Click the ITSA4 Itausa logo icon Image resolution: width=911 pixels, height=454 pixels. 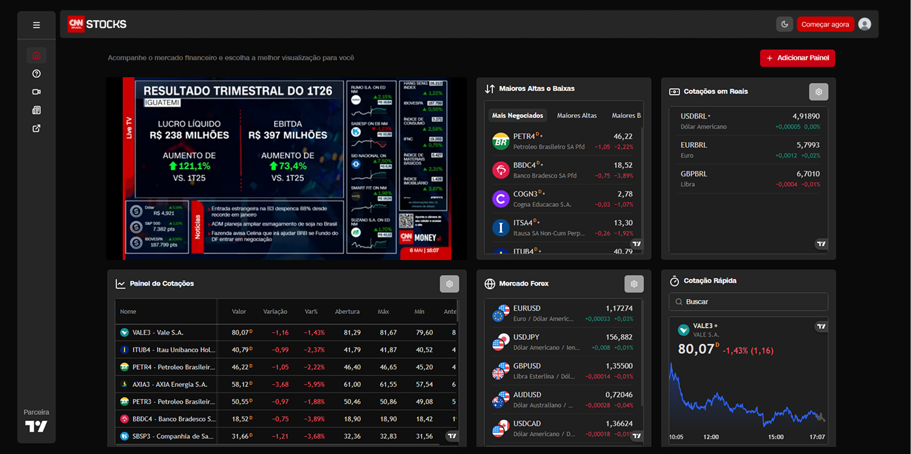click(x=501, y=228)
